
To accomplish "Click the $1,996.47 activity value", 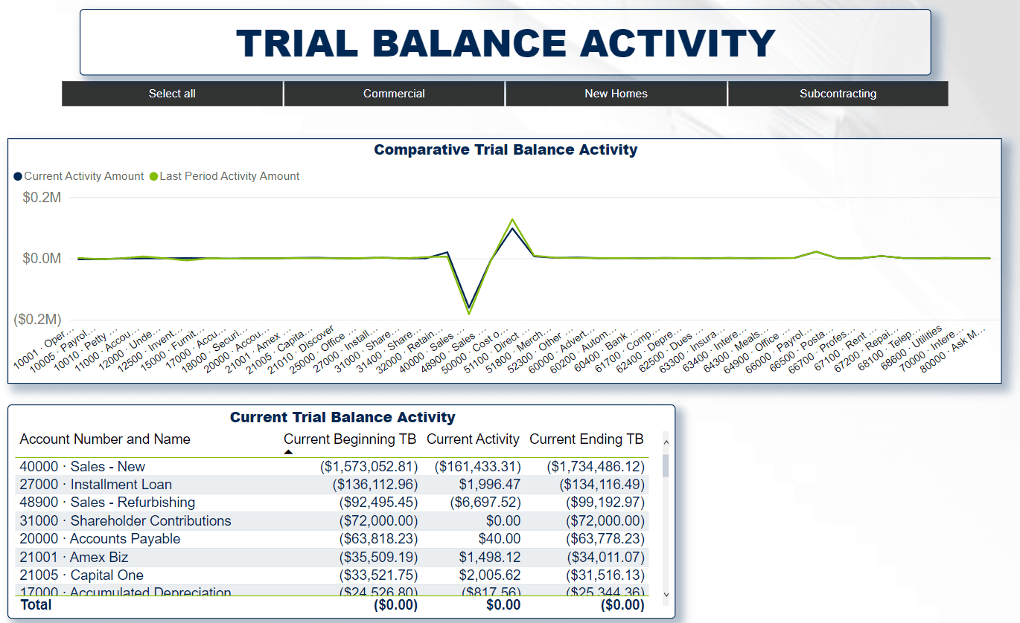I will click(490, 485).
